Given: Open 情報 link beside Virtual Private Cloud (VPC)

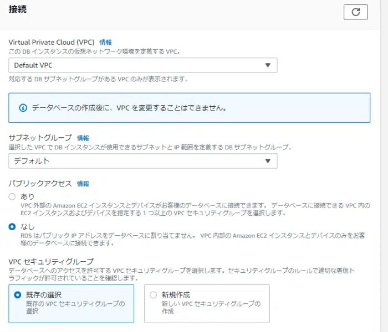Looking at the screenshot, I should click(105, 42).
